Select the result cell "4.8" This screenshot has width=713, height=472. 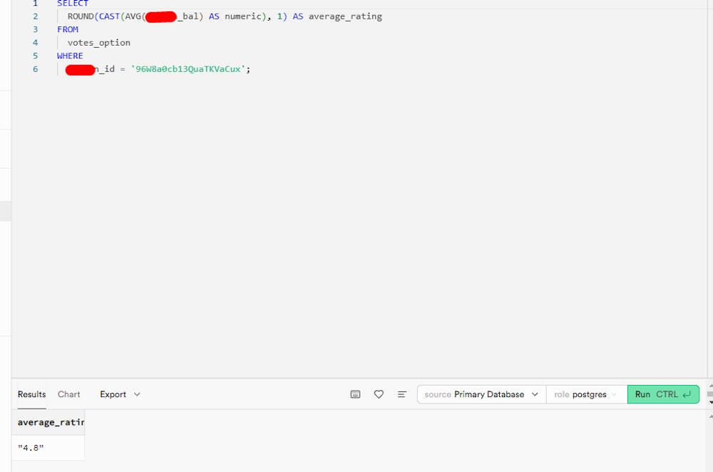tap(48, 448)
